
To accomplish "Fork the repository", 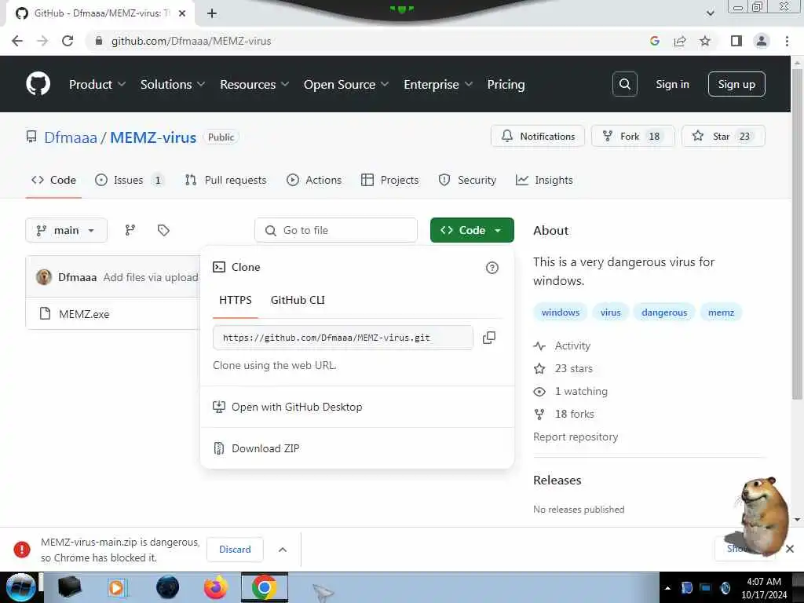I will pos(633,136).
